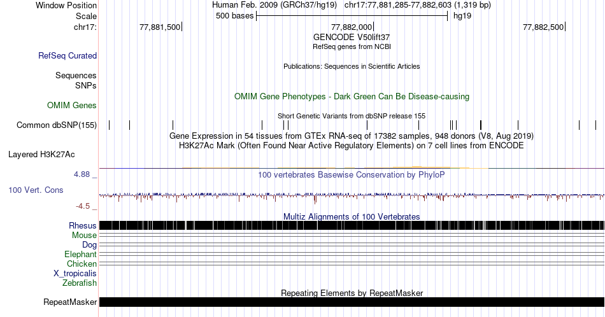Viewport: 605px width, 317px height.
Task: Click Publications: Sequences in Scientific Articles title
Action: [x=352, y=66]
